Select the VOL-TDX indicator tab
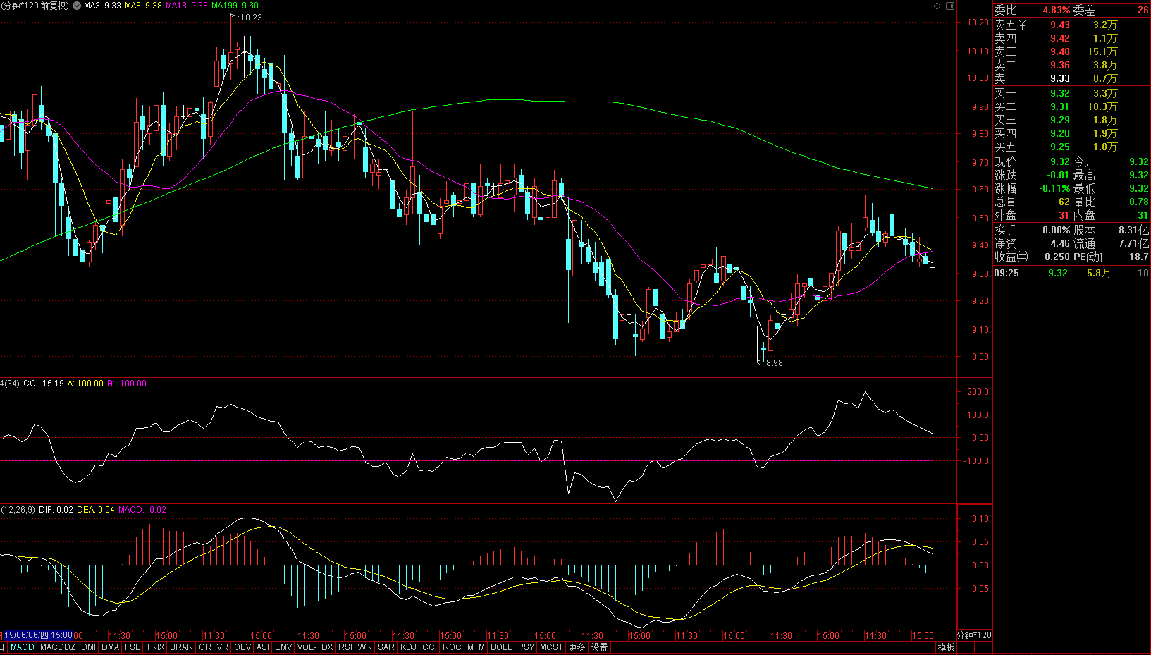The width and height of the screenshot is (1151, 655). (315, 647)
